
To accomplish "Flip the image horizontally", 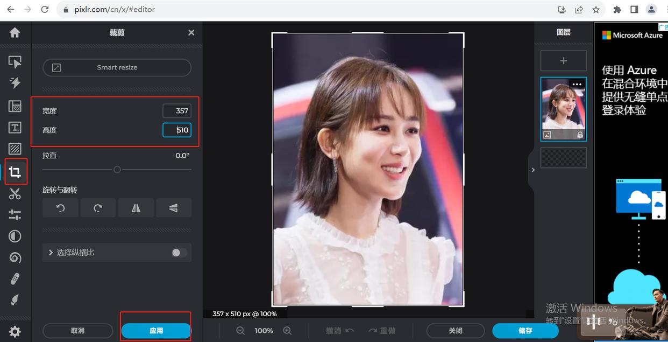I will [136, 207].
